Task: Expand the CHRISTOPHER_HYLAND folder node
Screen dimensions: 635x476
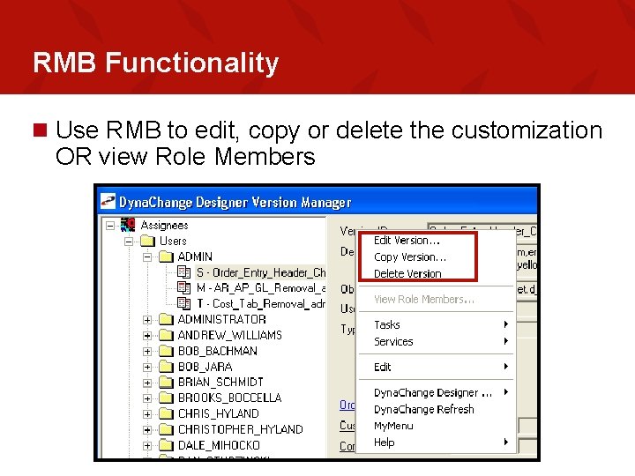Action: (x=147, y=430)
